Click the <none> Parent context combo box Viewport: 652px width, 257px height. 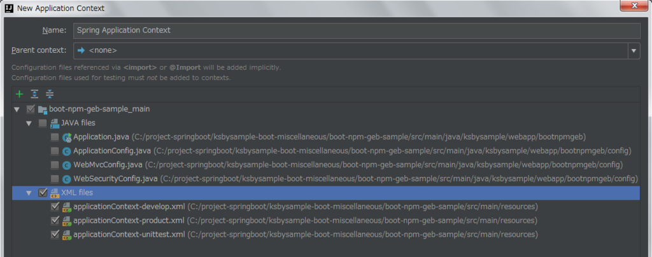coord(357,51)
